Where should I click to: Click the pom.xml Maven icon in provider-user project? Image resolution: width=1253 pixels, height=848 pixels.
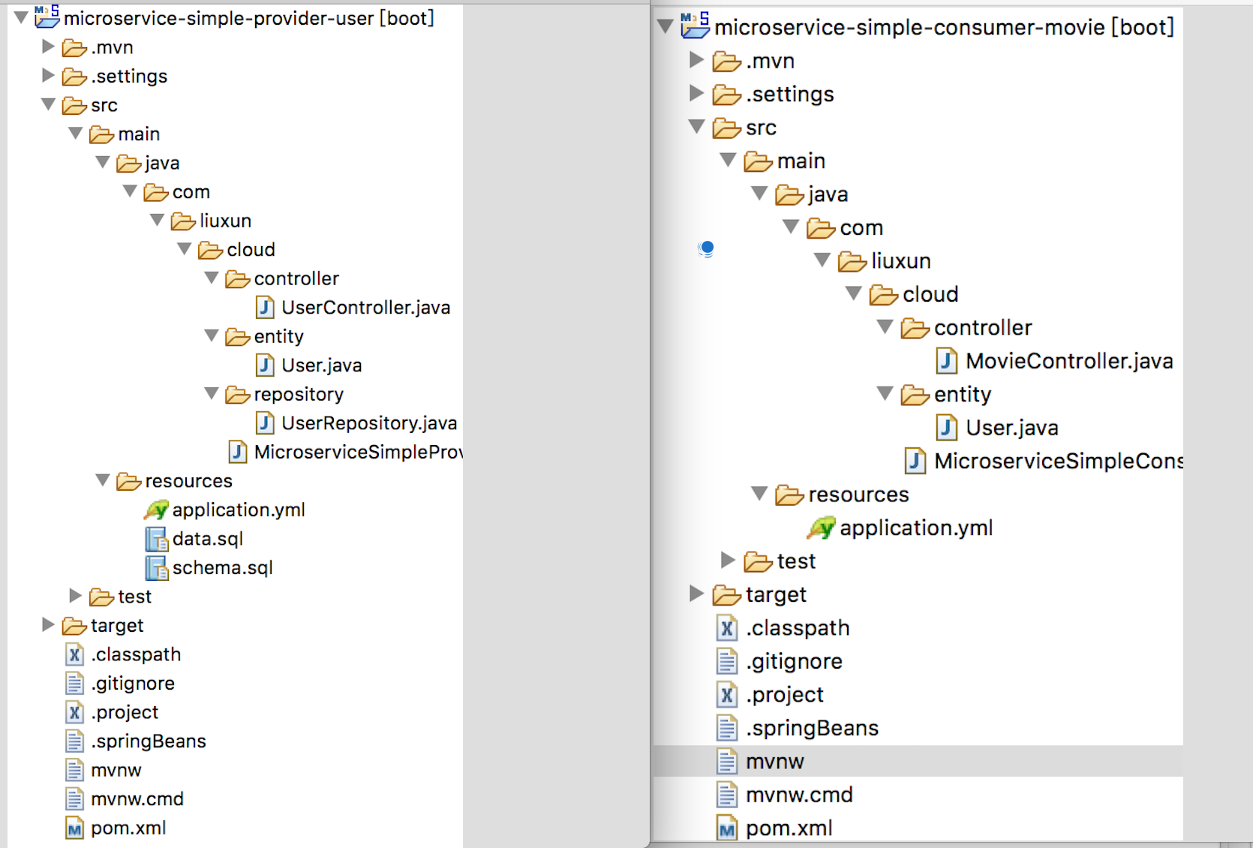click(x=74, y=828)
